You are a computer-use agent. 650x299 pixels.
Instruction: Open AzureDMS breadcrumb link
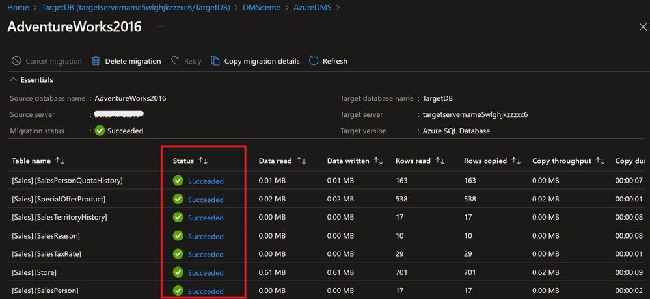pyautogui.click(x=312, y=7)
